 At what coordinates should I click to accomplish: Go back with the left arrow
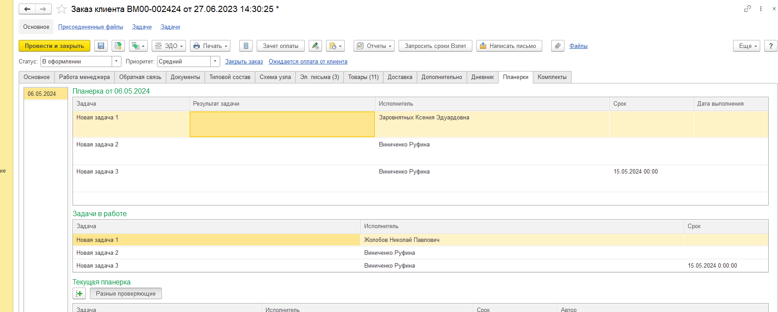click(x=27, y=9)
